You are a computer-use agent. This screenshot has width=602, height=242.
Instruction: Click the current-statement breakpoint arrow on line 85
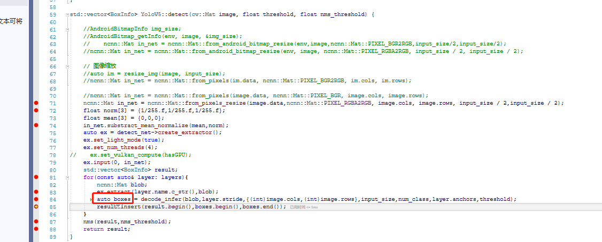(36, 207)
